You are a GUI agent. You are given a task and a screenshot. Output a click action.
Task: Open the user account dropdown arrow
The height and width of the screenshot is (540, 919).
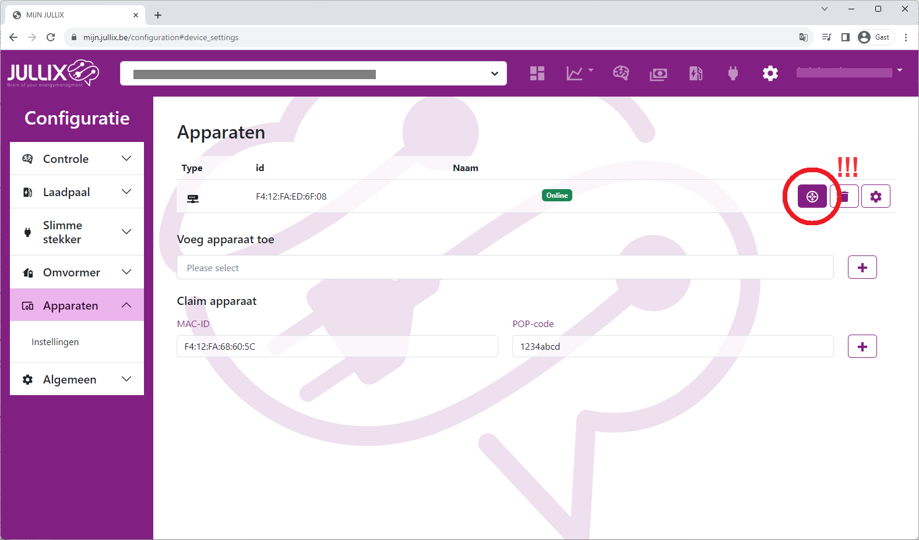click(900, 70)
